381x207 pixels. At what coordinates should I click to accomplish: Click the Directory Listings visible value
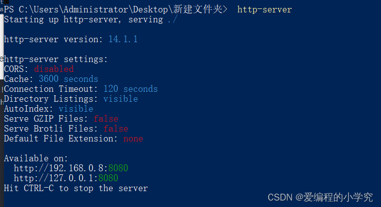pos(121,99)
